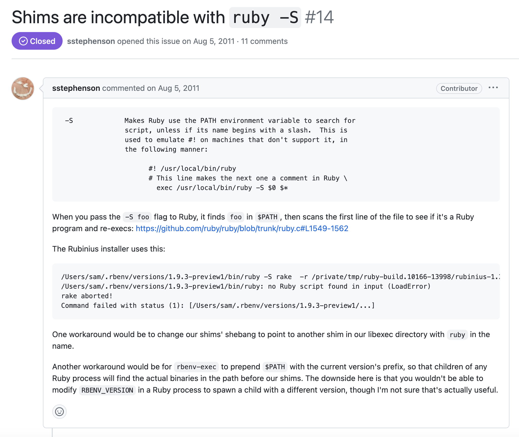Follow the ruby.c#L1549-1562 GitHub link
The height and width of the screenshot is (437, 519).
pos(242,228)
